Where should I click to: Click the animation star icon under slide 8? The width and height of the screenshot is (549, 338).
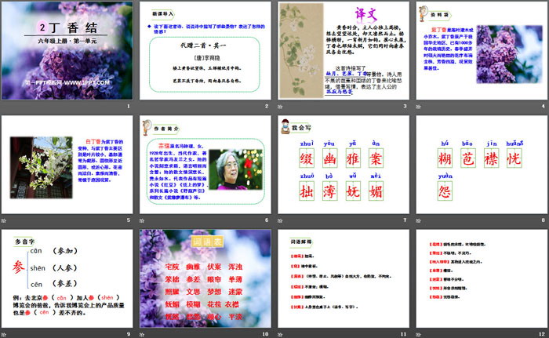pos(418,220)
